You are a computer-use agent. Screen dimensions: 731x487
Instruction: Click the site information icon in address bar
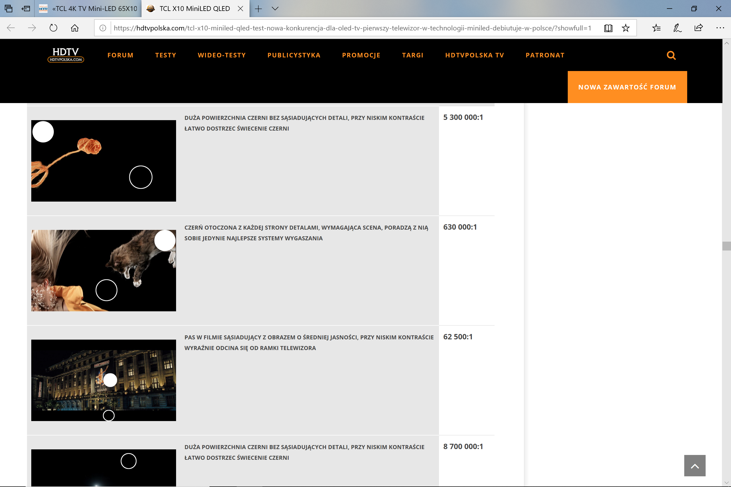(103, 28)
